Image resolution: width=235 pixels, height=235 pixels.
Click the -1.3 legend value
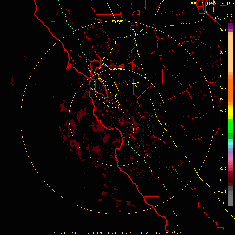222,192
